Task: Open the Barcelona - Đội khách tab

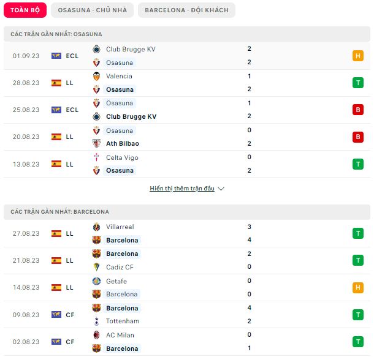Action: tap(186, 10)
